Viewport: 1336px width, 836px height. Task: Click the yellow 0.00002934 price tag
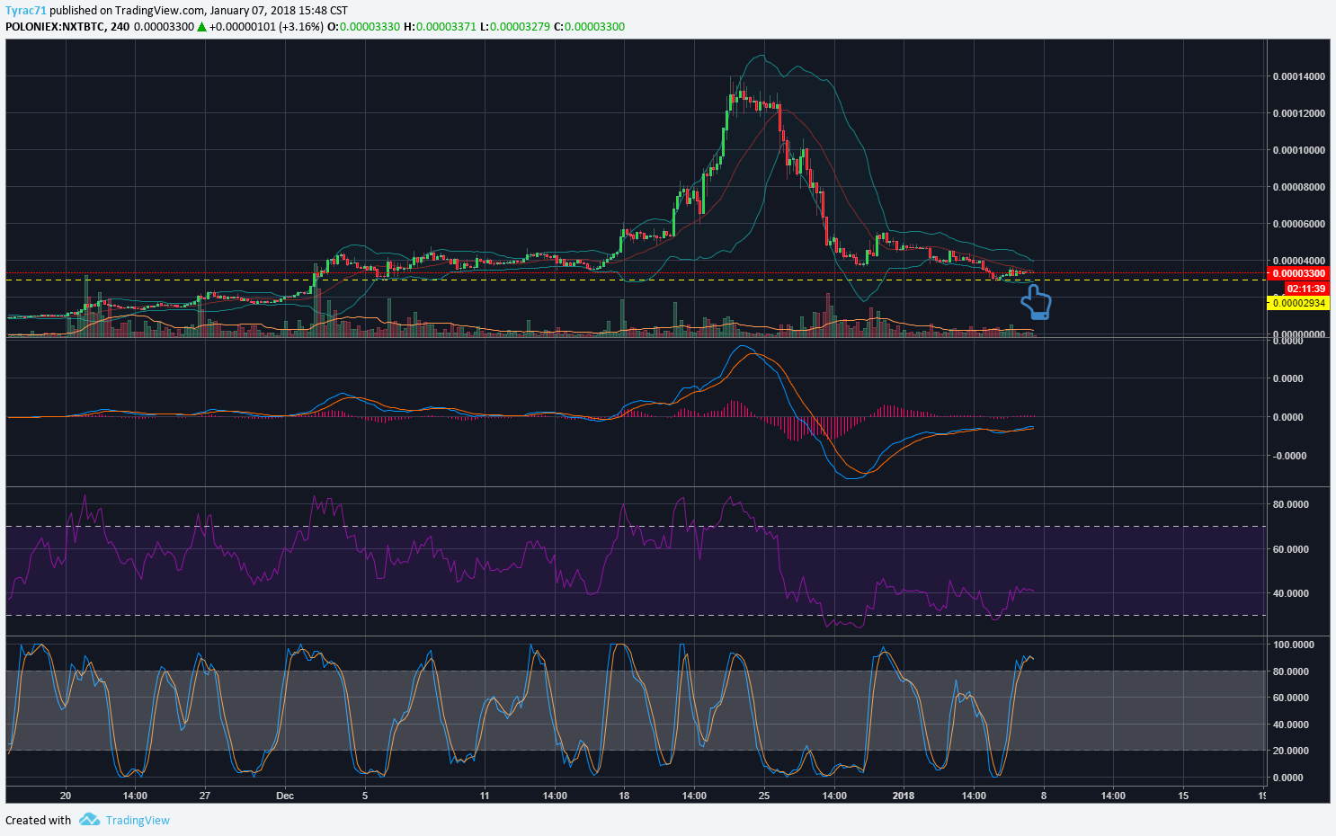coord(1298,303)
